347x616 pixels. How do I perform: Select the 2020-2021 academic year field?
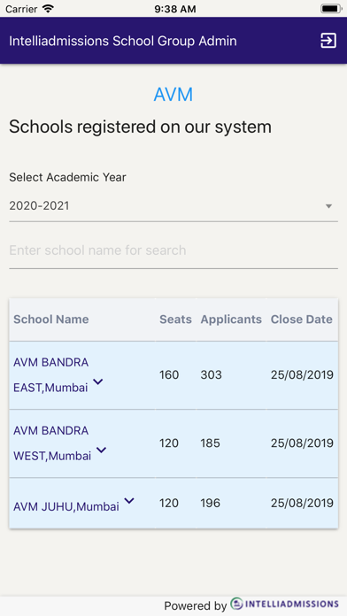click(x=173, y=206)
